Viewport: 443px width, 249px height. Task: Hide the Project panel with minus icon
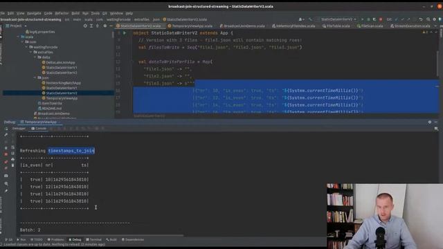click(111, 26)
